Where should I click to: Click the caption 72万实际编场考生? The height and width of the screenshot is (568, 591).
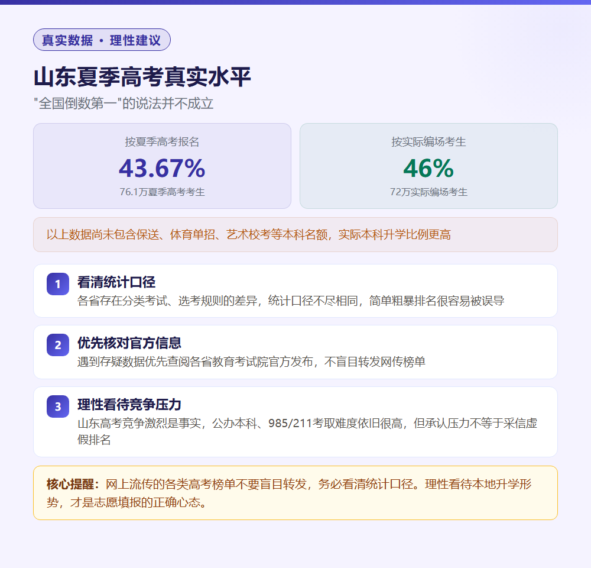coord(428,192)
